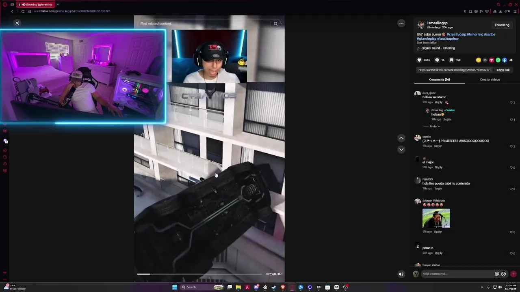
Task: Click the red post comment button
Action: 513,274
